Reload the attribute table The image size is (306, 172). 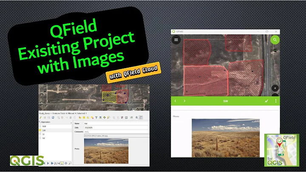(x=53, y=118)
